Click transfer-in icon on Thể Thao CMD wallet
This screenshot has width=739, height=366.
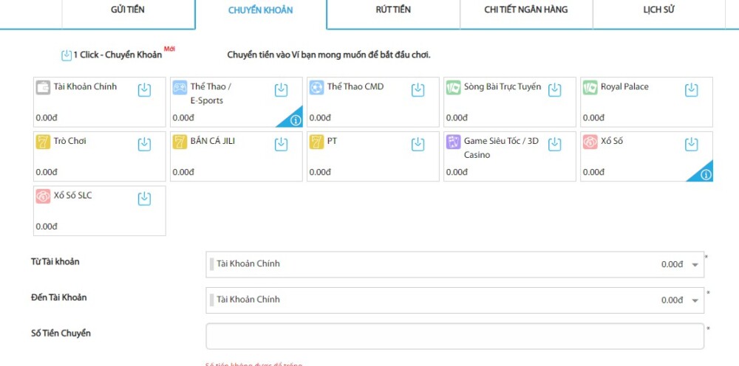418,90
